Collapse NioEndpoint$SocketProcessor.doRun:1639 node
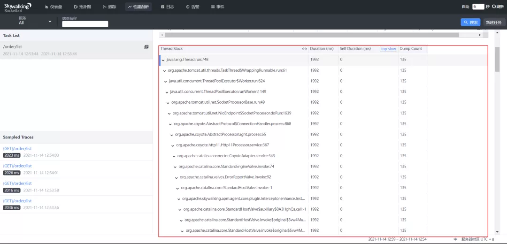Screen dimensions: 507x244 tap(169, 113)
